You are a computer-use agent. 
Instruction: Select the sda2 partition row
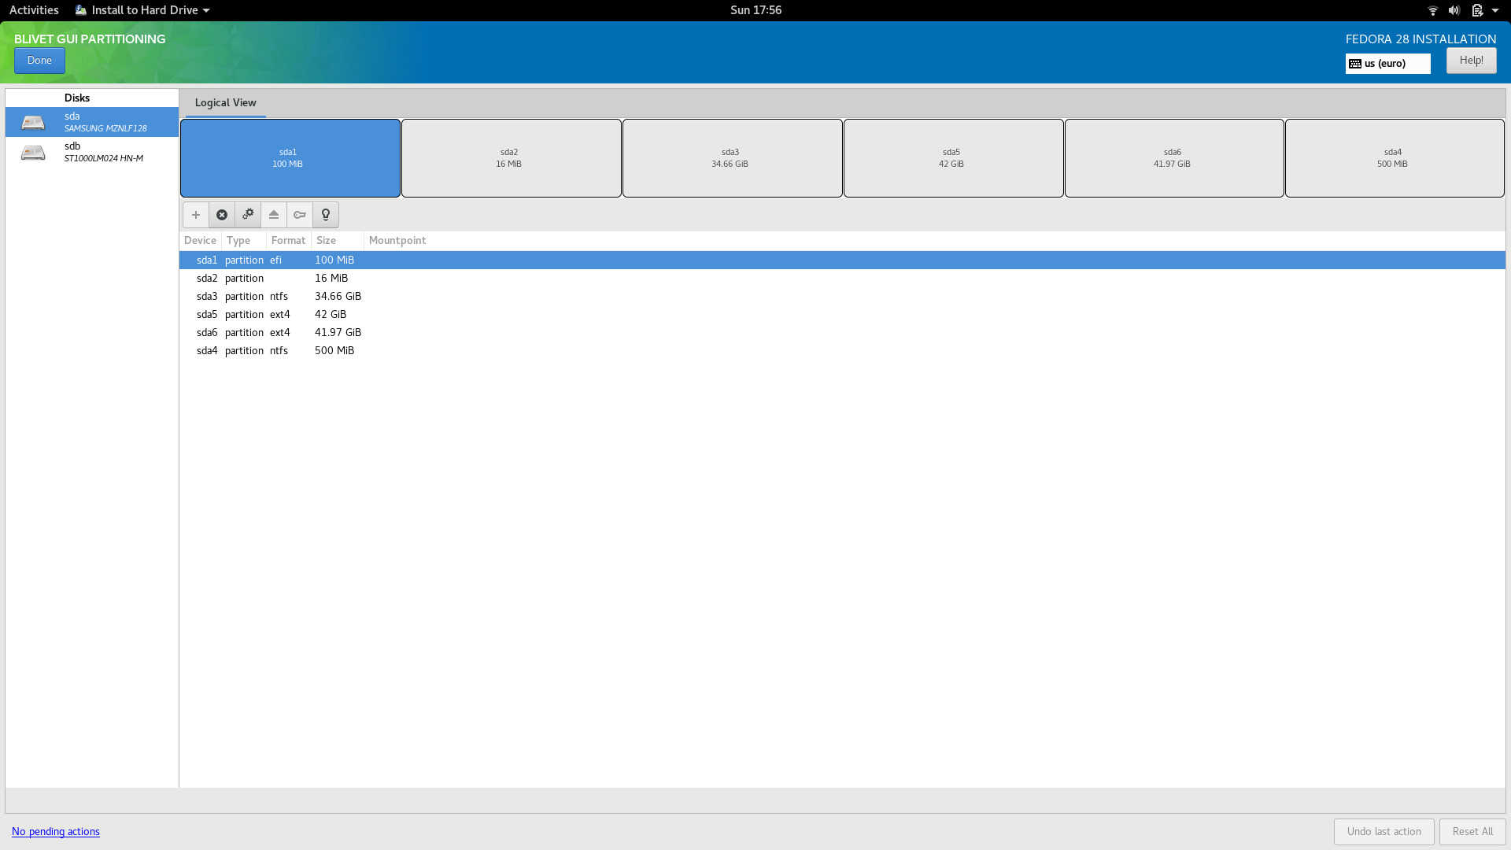coord(842,278)
